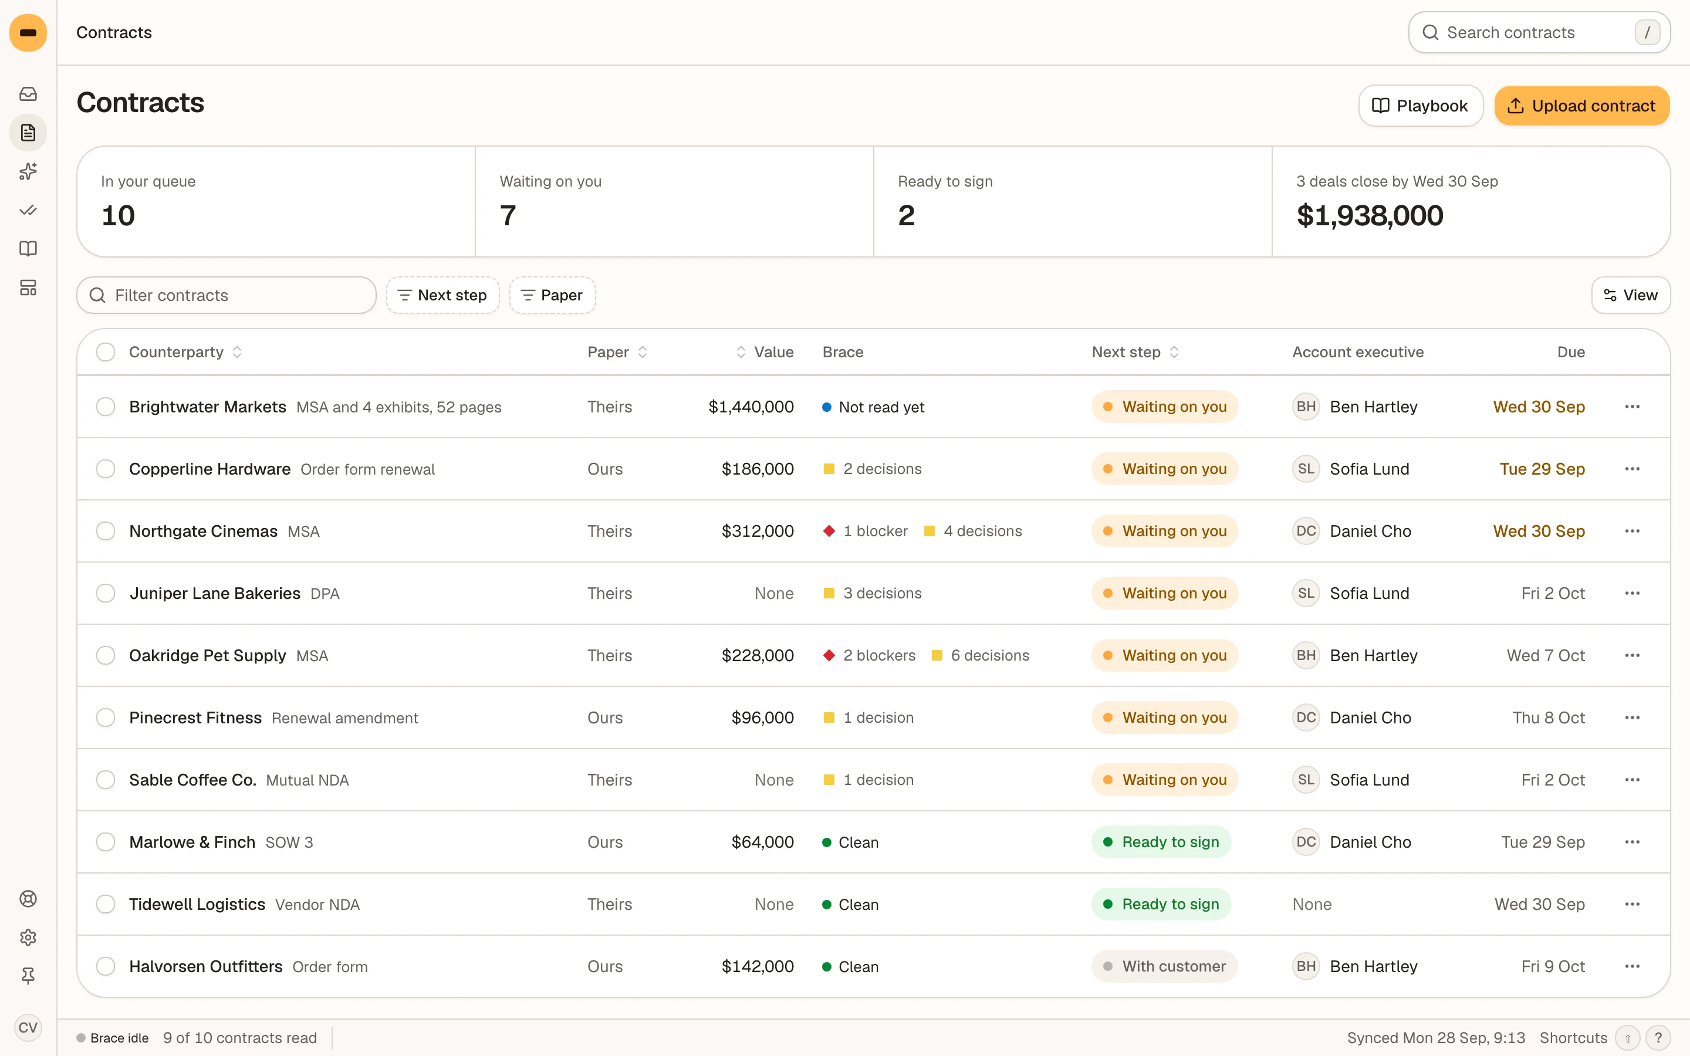
Task: Sort by Value column
Action: [x=765, y=352]
